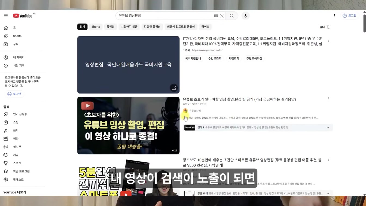Select the 감상한 동영상 filter chip
Screen dimensions: 366x206
pyautogui.click(x=152, y=27)
